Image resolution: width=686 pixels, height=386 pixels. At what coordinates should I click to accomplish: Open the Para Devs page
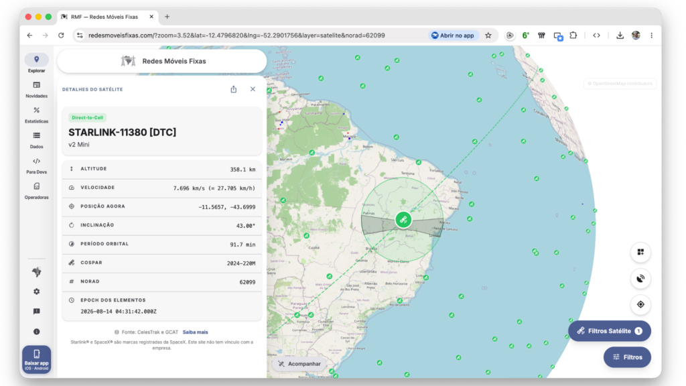click(x=36, y=166)
